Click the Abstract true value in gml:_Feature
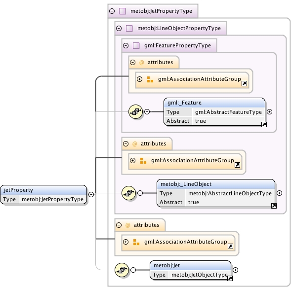 [x=201, y=121]
